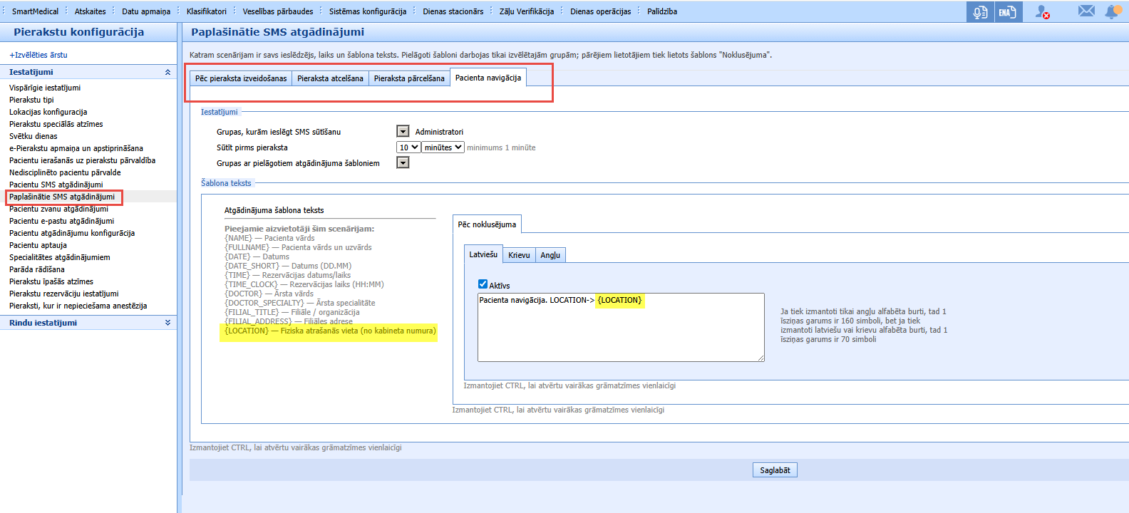Open the minūtes unit dropdown

pos(443,147)
